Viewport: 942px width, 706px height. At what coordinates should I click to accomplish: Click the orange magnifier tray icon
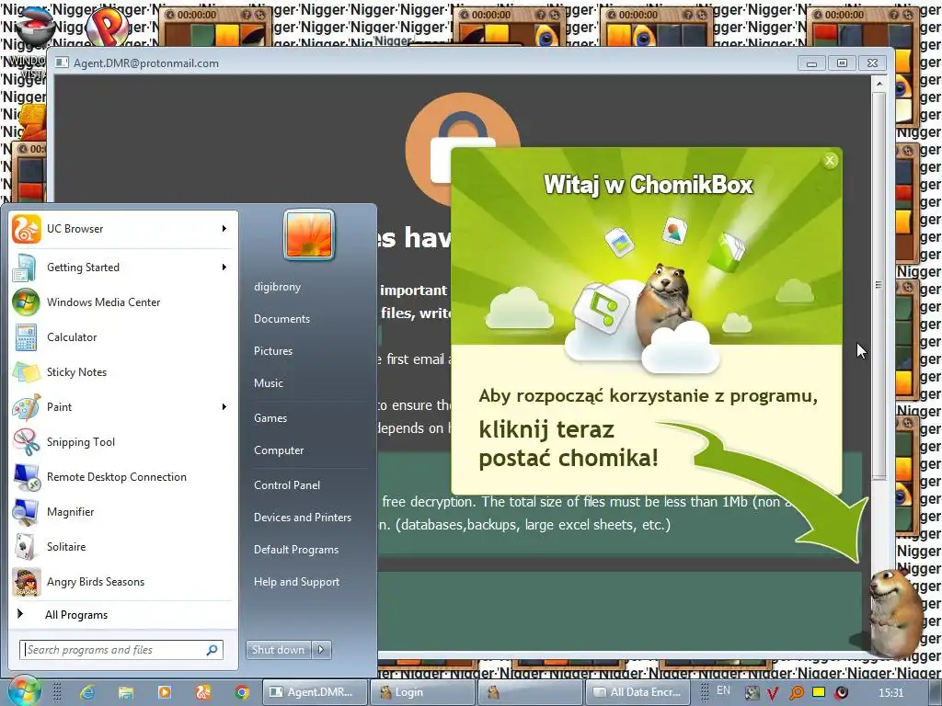(x=796, y=693)
